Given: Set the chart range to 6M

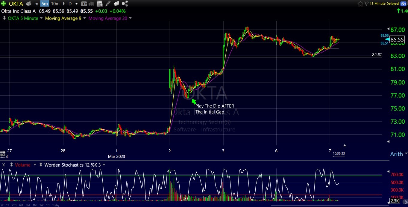Looking at the screenshot, I should [x=21, y=205].
